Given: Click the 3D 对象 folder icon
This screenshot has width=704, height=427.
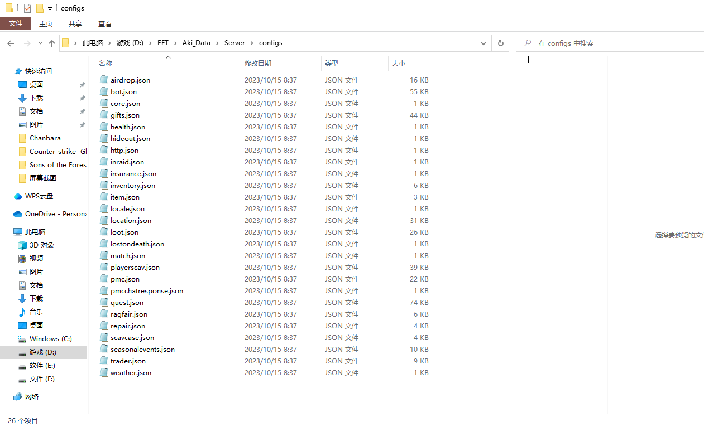Looking at the screenshot, I should [x=22, y=245].
